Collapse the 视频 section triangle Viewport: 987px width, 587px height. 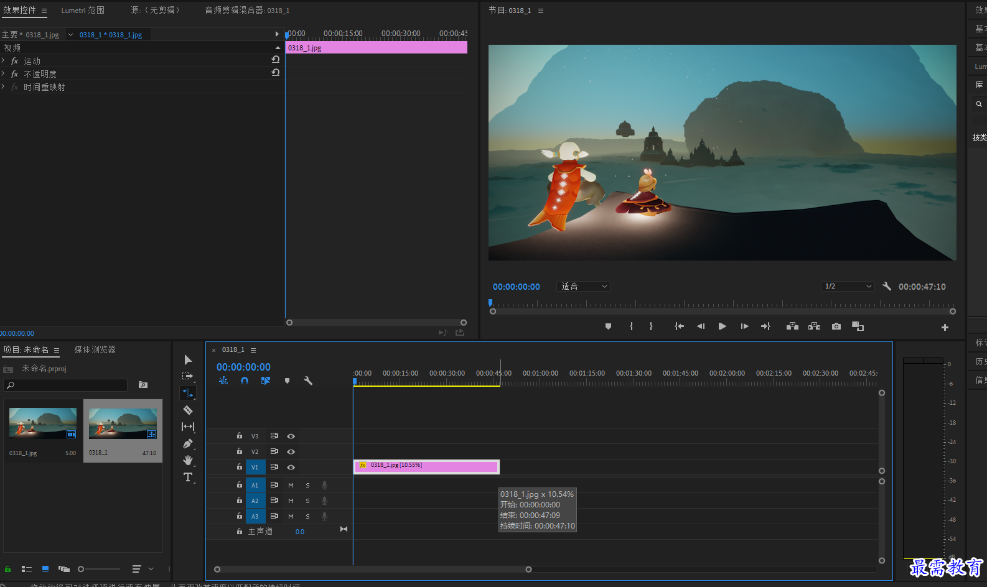click(x=278, y=47)
